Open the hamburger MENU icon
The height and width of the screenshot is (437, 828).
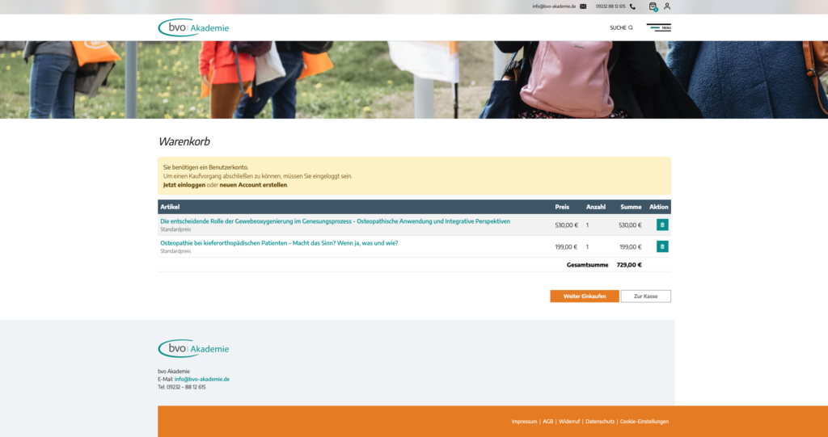click(658, 27)
